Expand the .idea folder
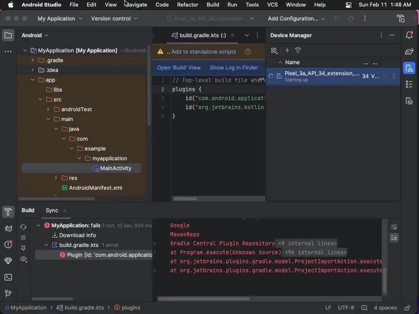 click(x=33, y=70)
